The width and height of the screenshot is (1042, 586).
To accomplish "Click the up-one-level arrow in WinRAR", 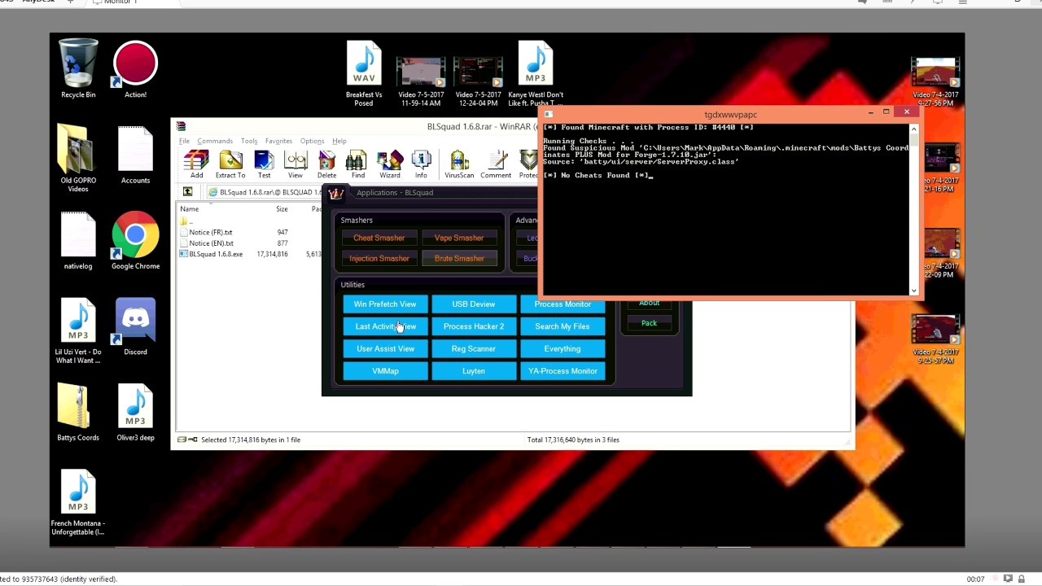I will [x=187, y=192].
